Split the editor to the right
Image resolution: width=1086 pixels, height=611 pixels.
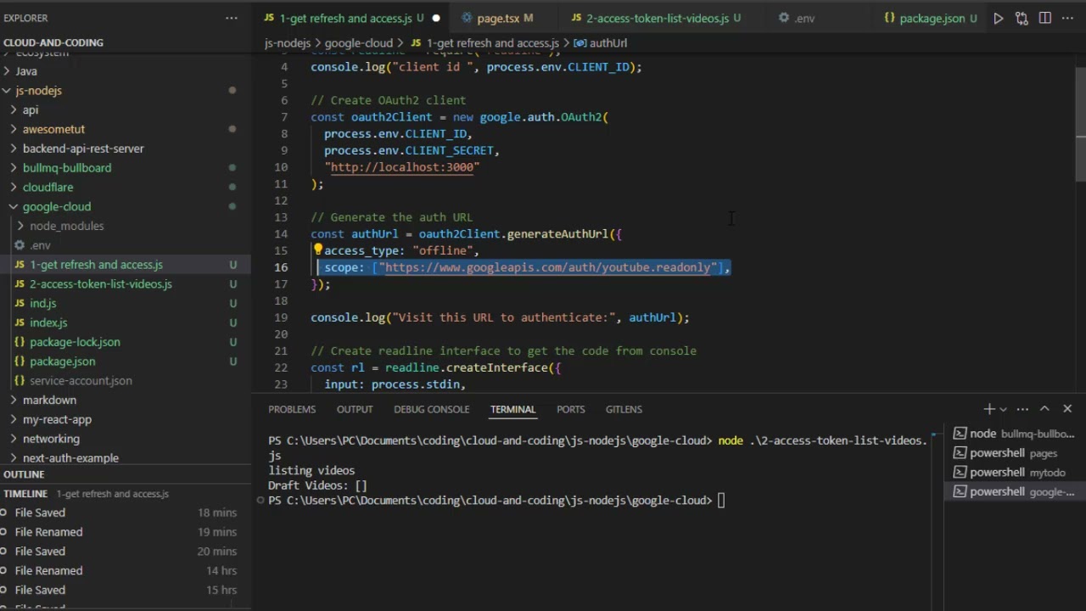click(x=1044, y=18)
